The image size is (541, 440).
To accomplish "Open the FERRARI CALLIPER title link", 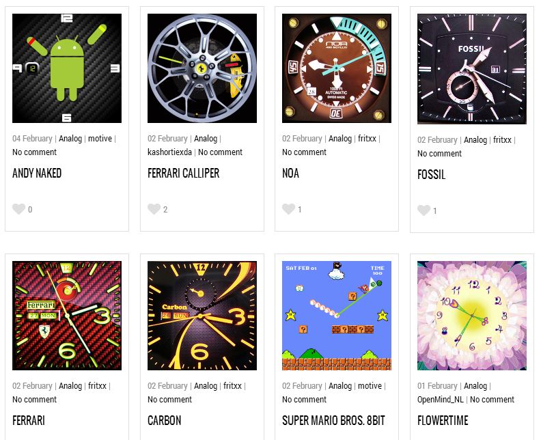I will tap(184, 174).
